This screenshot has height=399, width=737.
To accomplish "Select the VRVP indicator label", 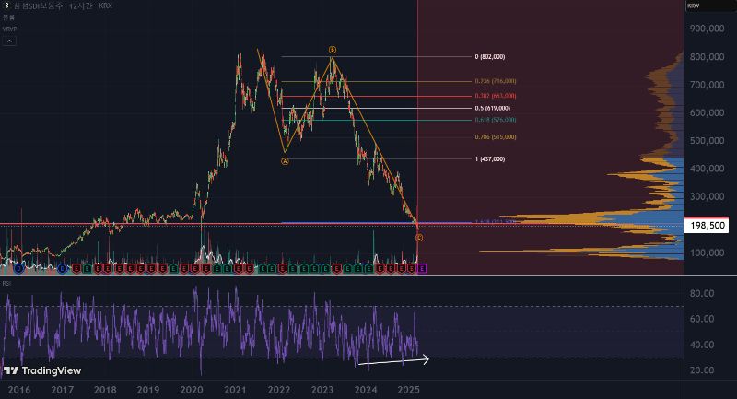I will click(9, 29).
